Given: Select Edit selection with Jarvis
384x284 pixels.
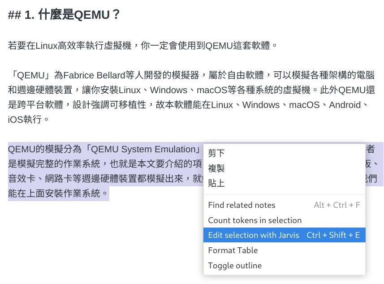Looking at the screenshot, I should [253, 235].
